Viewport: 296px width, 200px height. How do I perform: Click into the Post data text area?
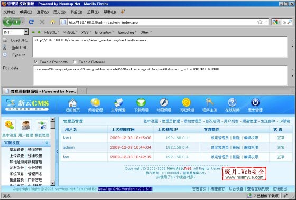tap(160, 75)
